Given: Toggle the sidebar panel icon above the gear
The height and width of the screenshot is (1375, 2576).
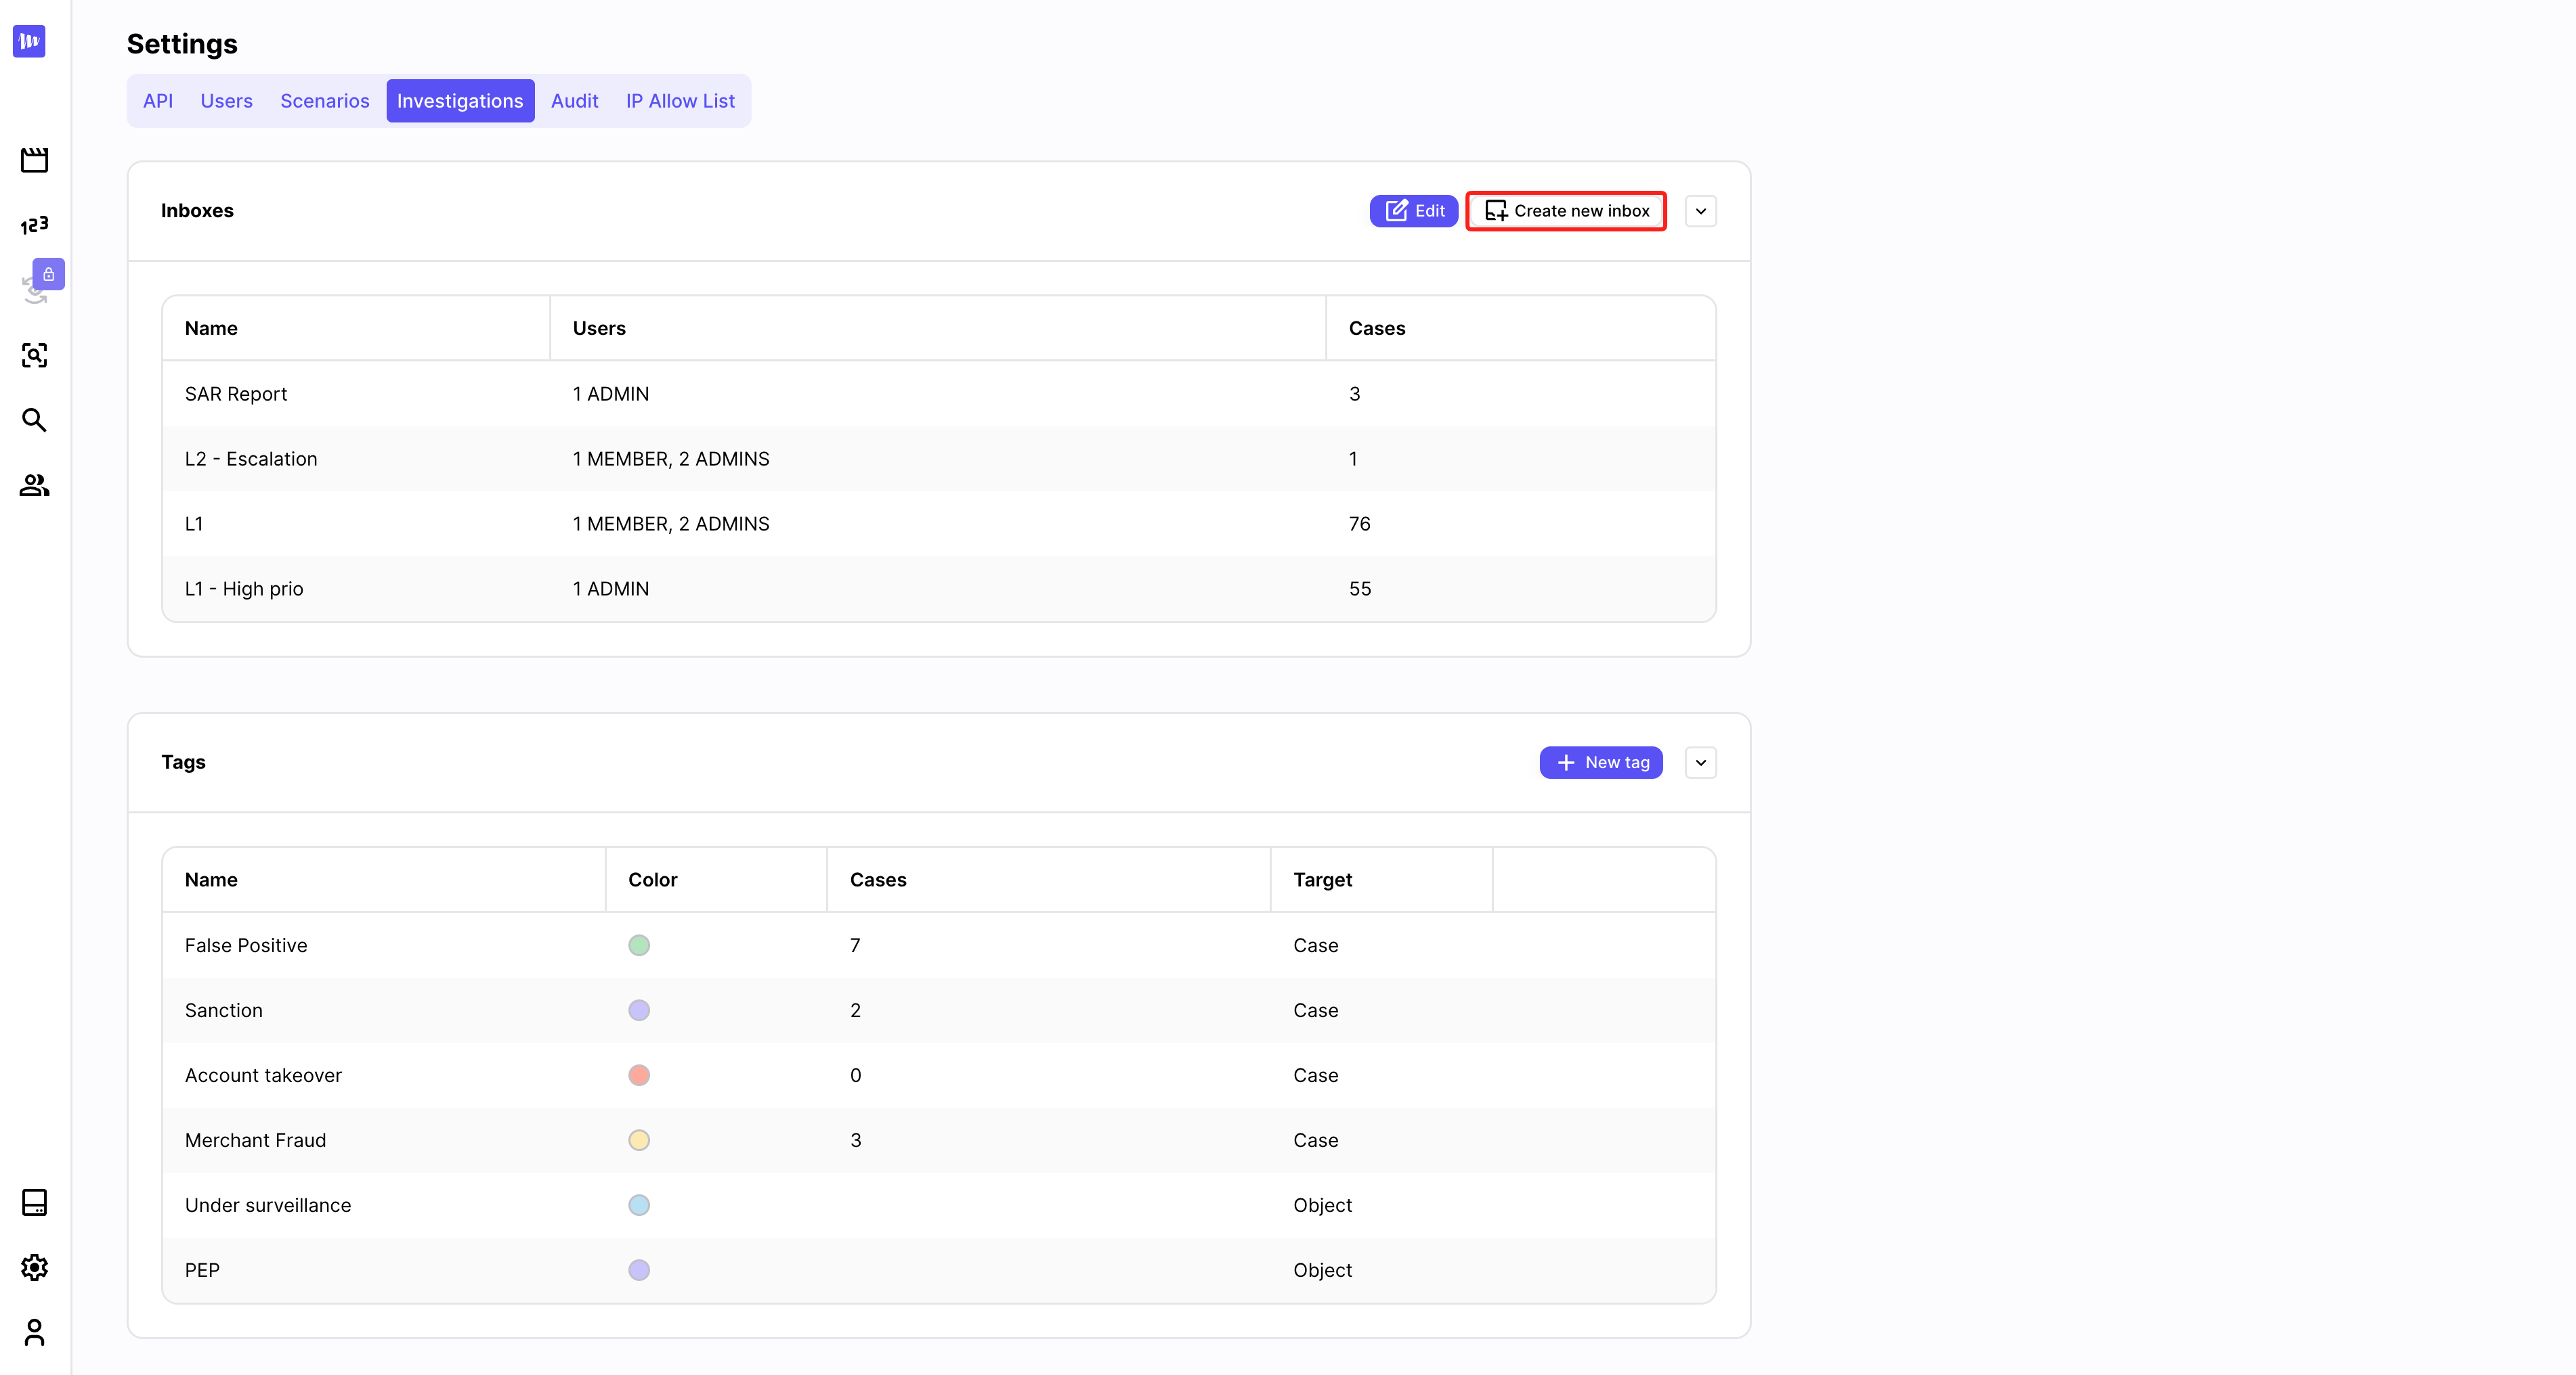Looking at the screenshot, I should click(x=34, y=1202).
